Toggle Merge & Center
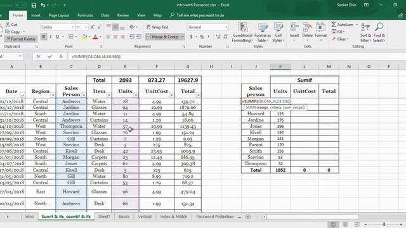Image resolution: width=406 pixels, height=228 pixels. [163, 37]
